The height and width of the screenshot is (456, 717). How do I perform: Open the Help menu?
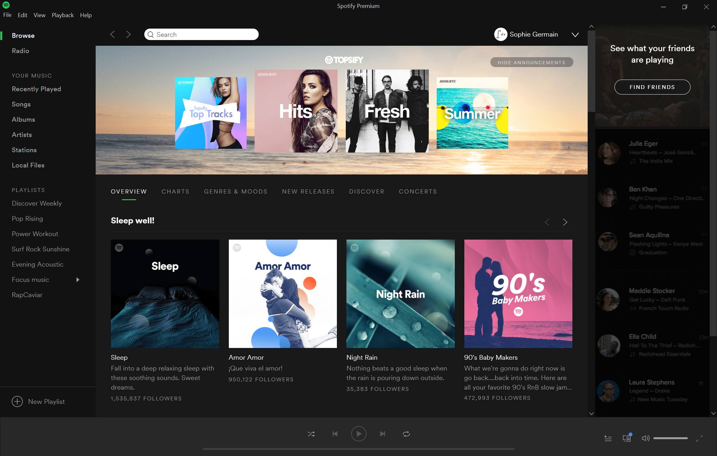click(86, 15)
